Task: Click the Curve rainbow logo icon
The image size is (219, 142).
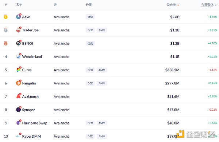Action: [x=19, y=70]
